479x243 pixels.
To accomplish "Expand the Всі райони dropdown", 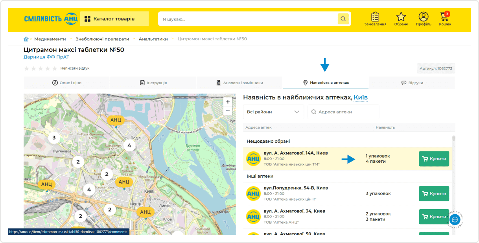I will click(x=273, y=112).
